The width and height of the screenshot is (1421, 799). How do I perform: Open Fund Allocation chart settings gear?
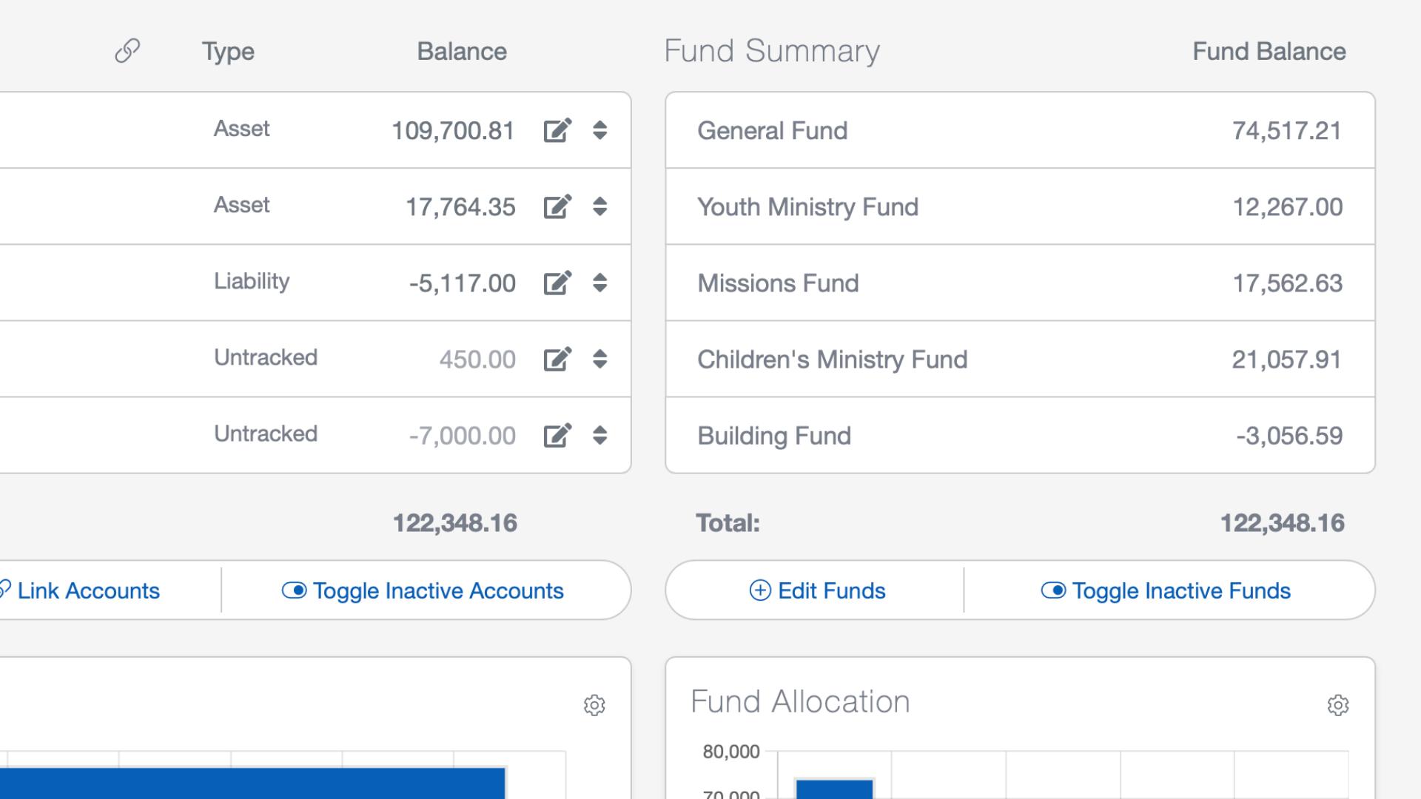[x=1338, y=705]
